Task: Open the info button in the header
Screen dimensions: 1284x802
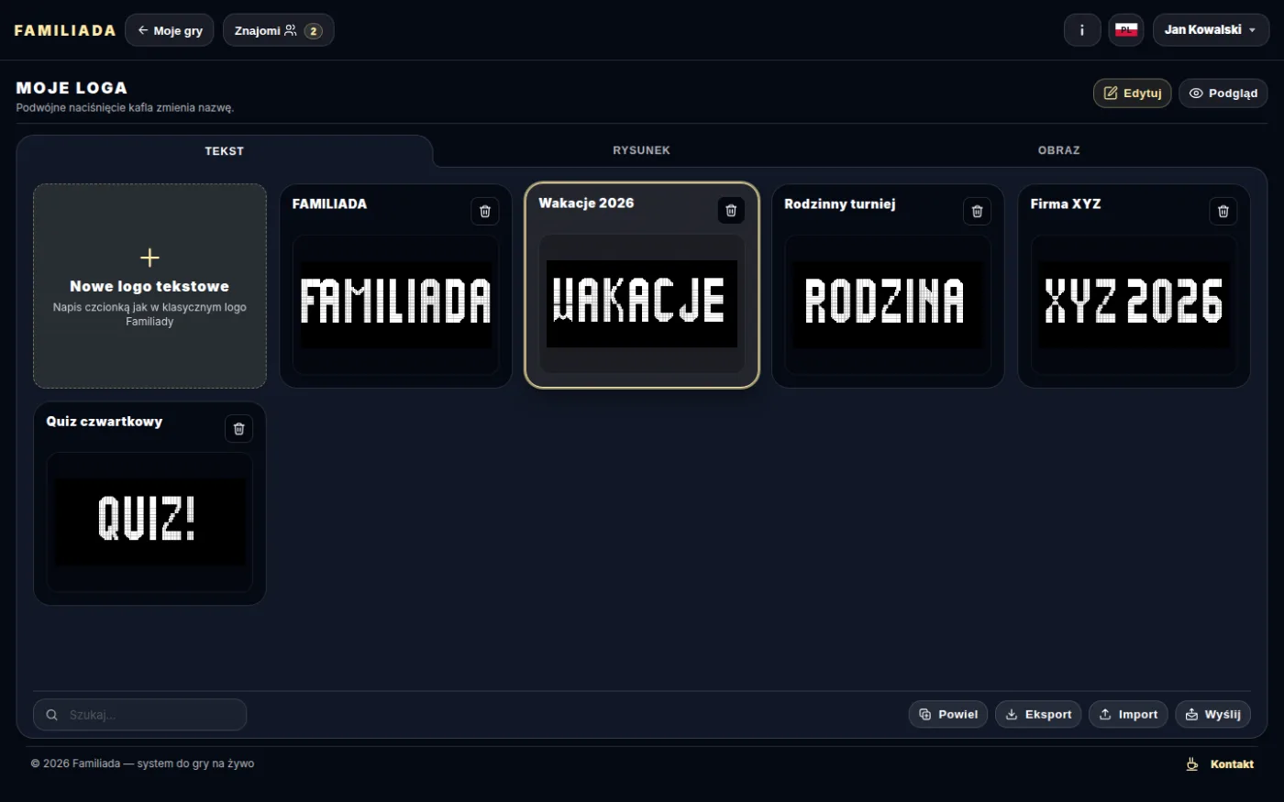Action: pyautogui.click(x=1082, y=30)
